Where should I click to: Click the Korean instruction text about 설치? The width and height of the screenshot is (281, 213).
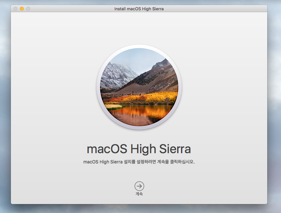(x=139, y=162)
